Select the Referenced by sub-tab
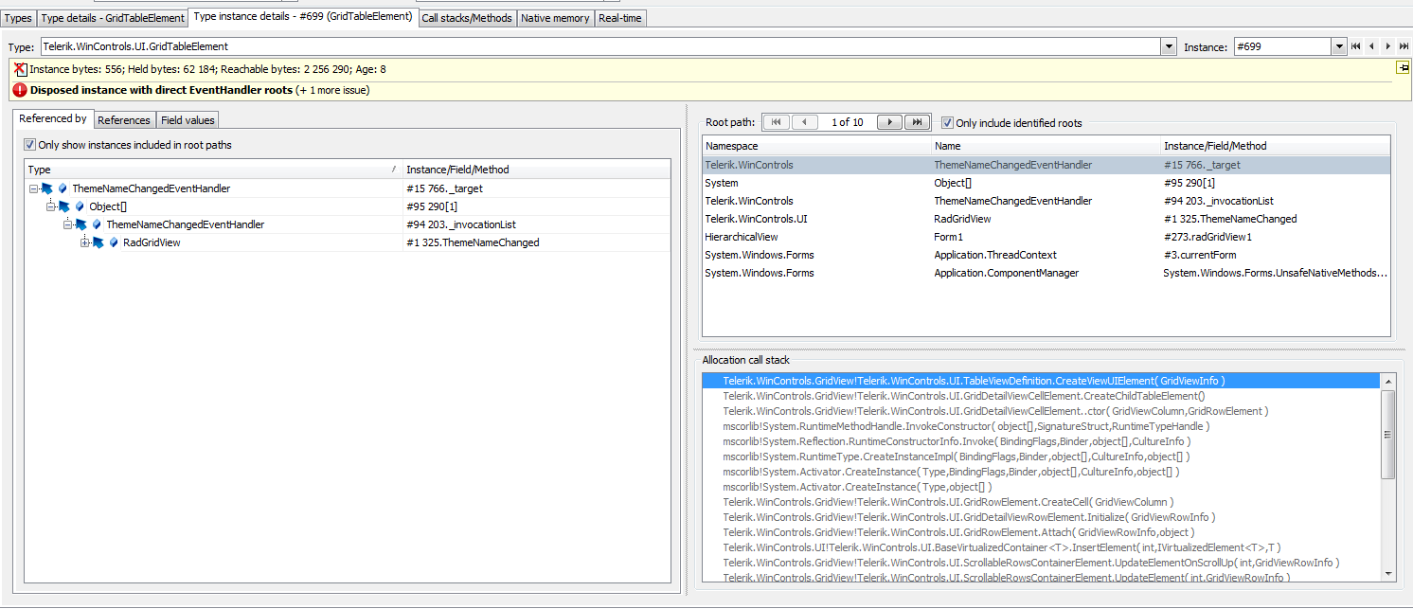1413x609 pixels. pos(53,118)
